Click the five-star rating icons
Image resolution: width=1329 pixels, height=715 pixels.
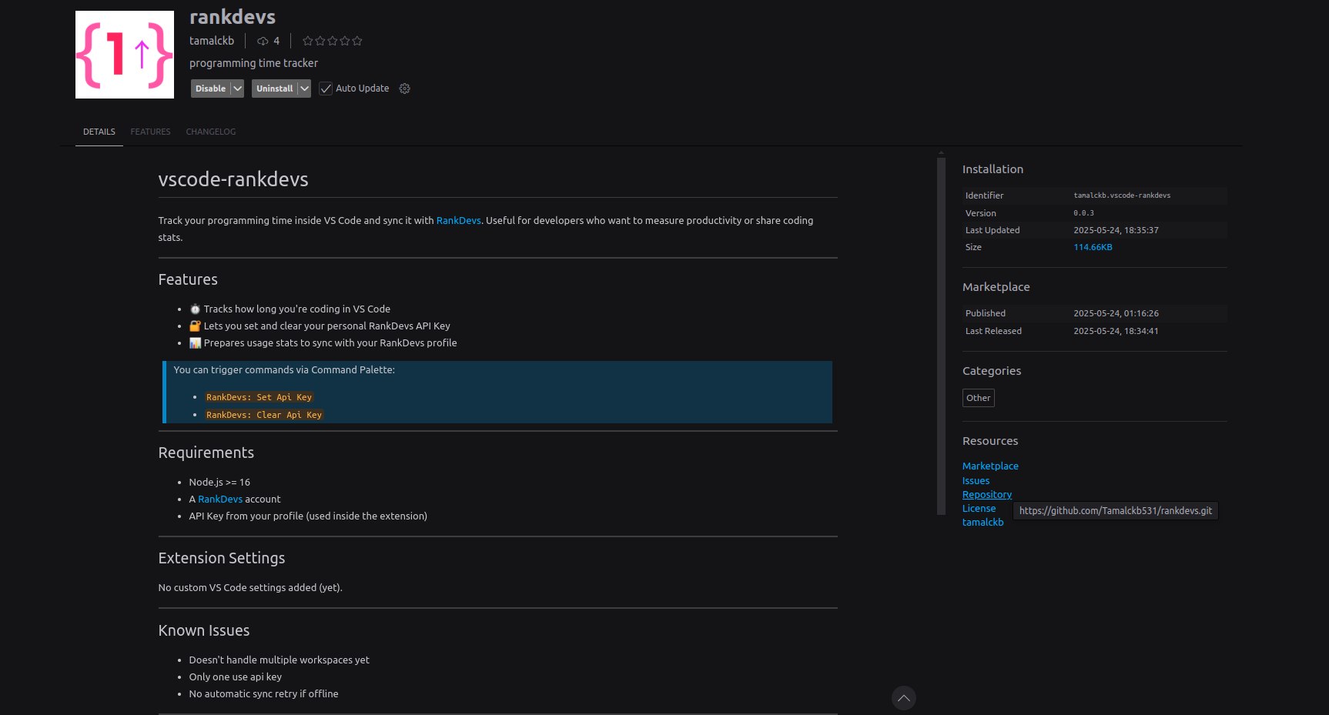332,41
